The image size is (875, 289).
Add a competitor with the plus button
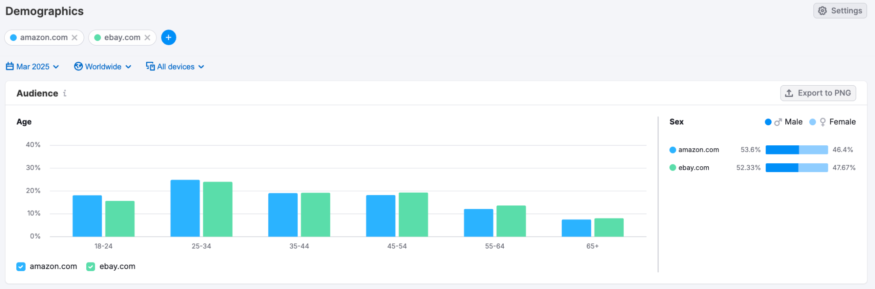tap(168, 38)
